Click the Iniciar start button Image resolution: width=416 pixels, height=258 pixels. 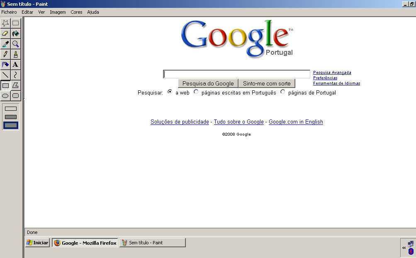38,243
